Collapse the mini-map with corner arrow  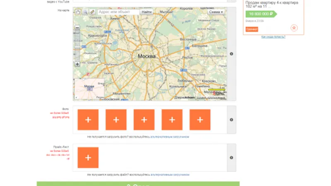(76, 98)
